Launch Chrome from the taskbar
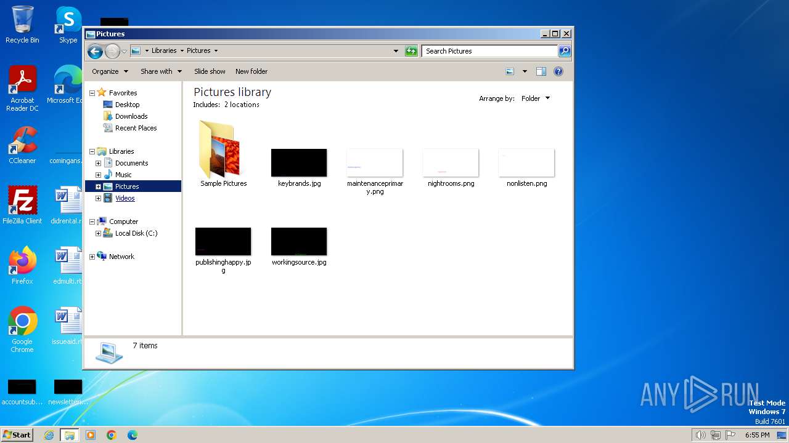This screenshot has width=789, height=443. 112,435
